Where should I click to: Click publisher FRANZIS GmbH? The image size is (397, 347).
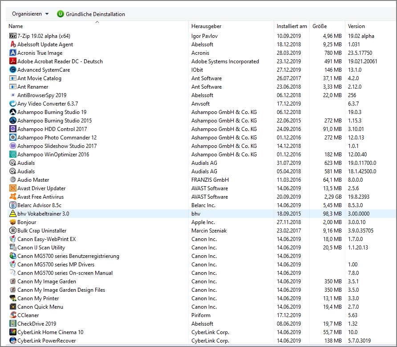coord(210,180)
